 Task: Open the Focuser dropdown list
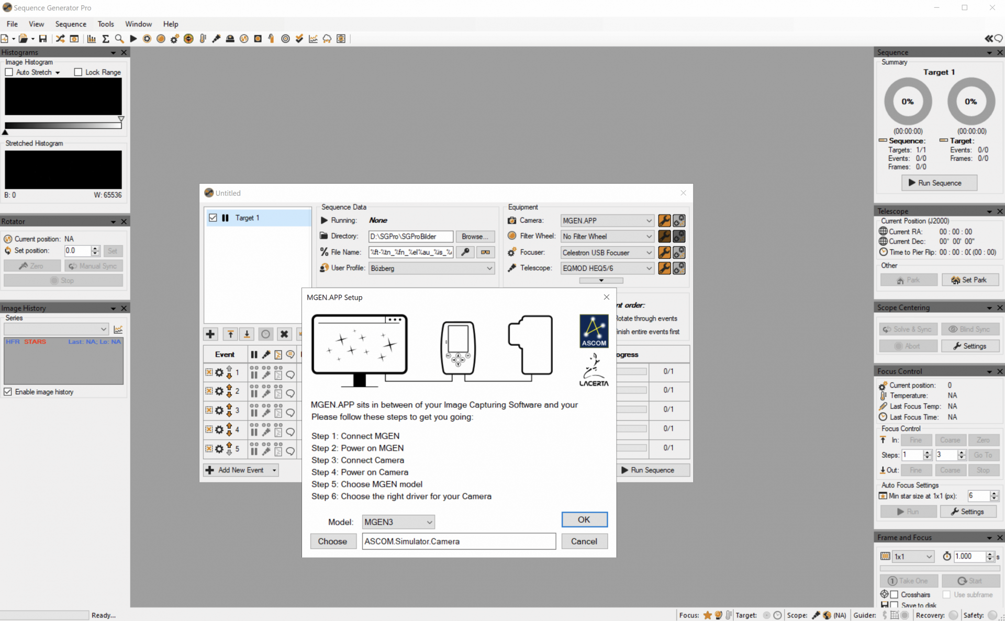click(x=607, y=253)
